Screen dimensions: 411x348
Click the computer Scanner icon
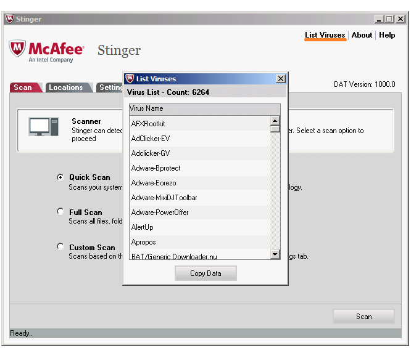(44, 127)
